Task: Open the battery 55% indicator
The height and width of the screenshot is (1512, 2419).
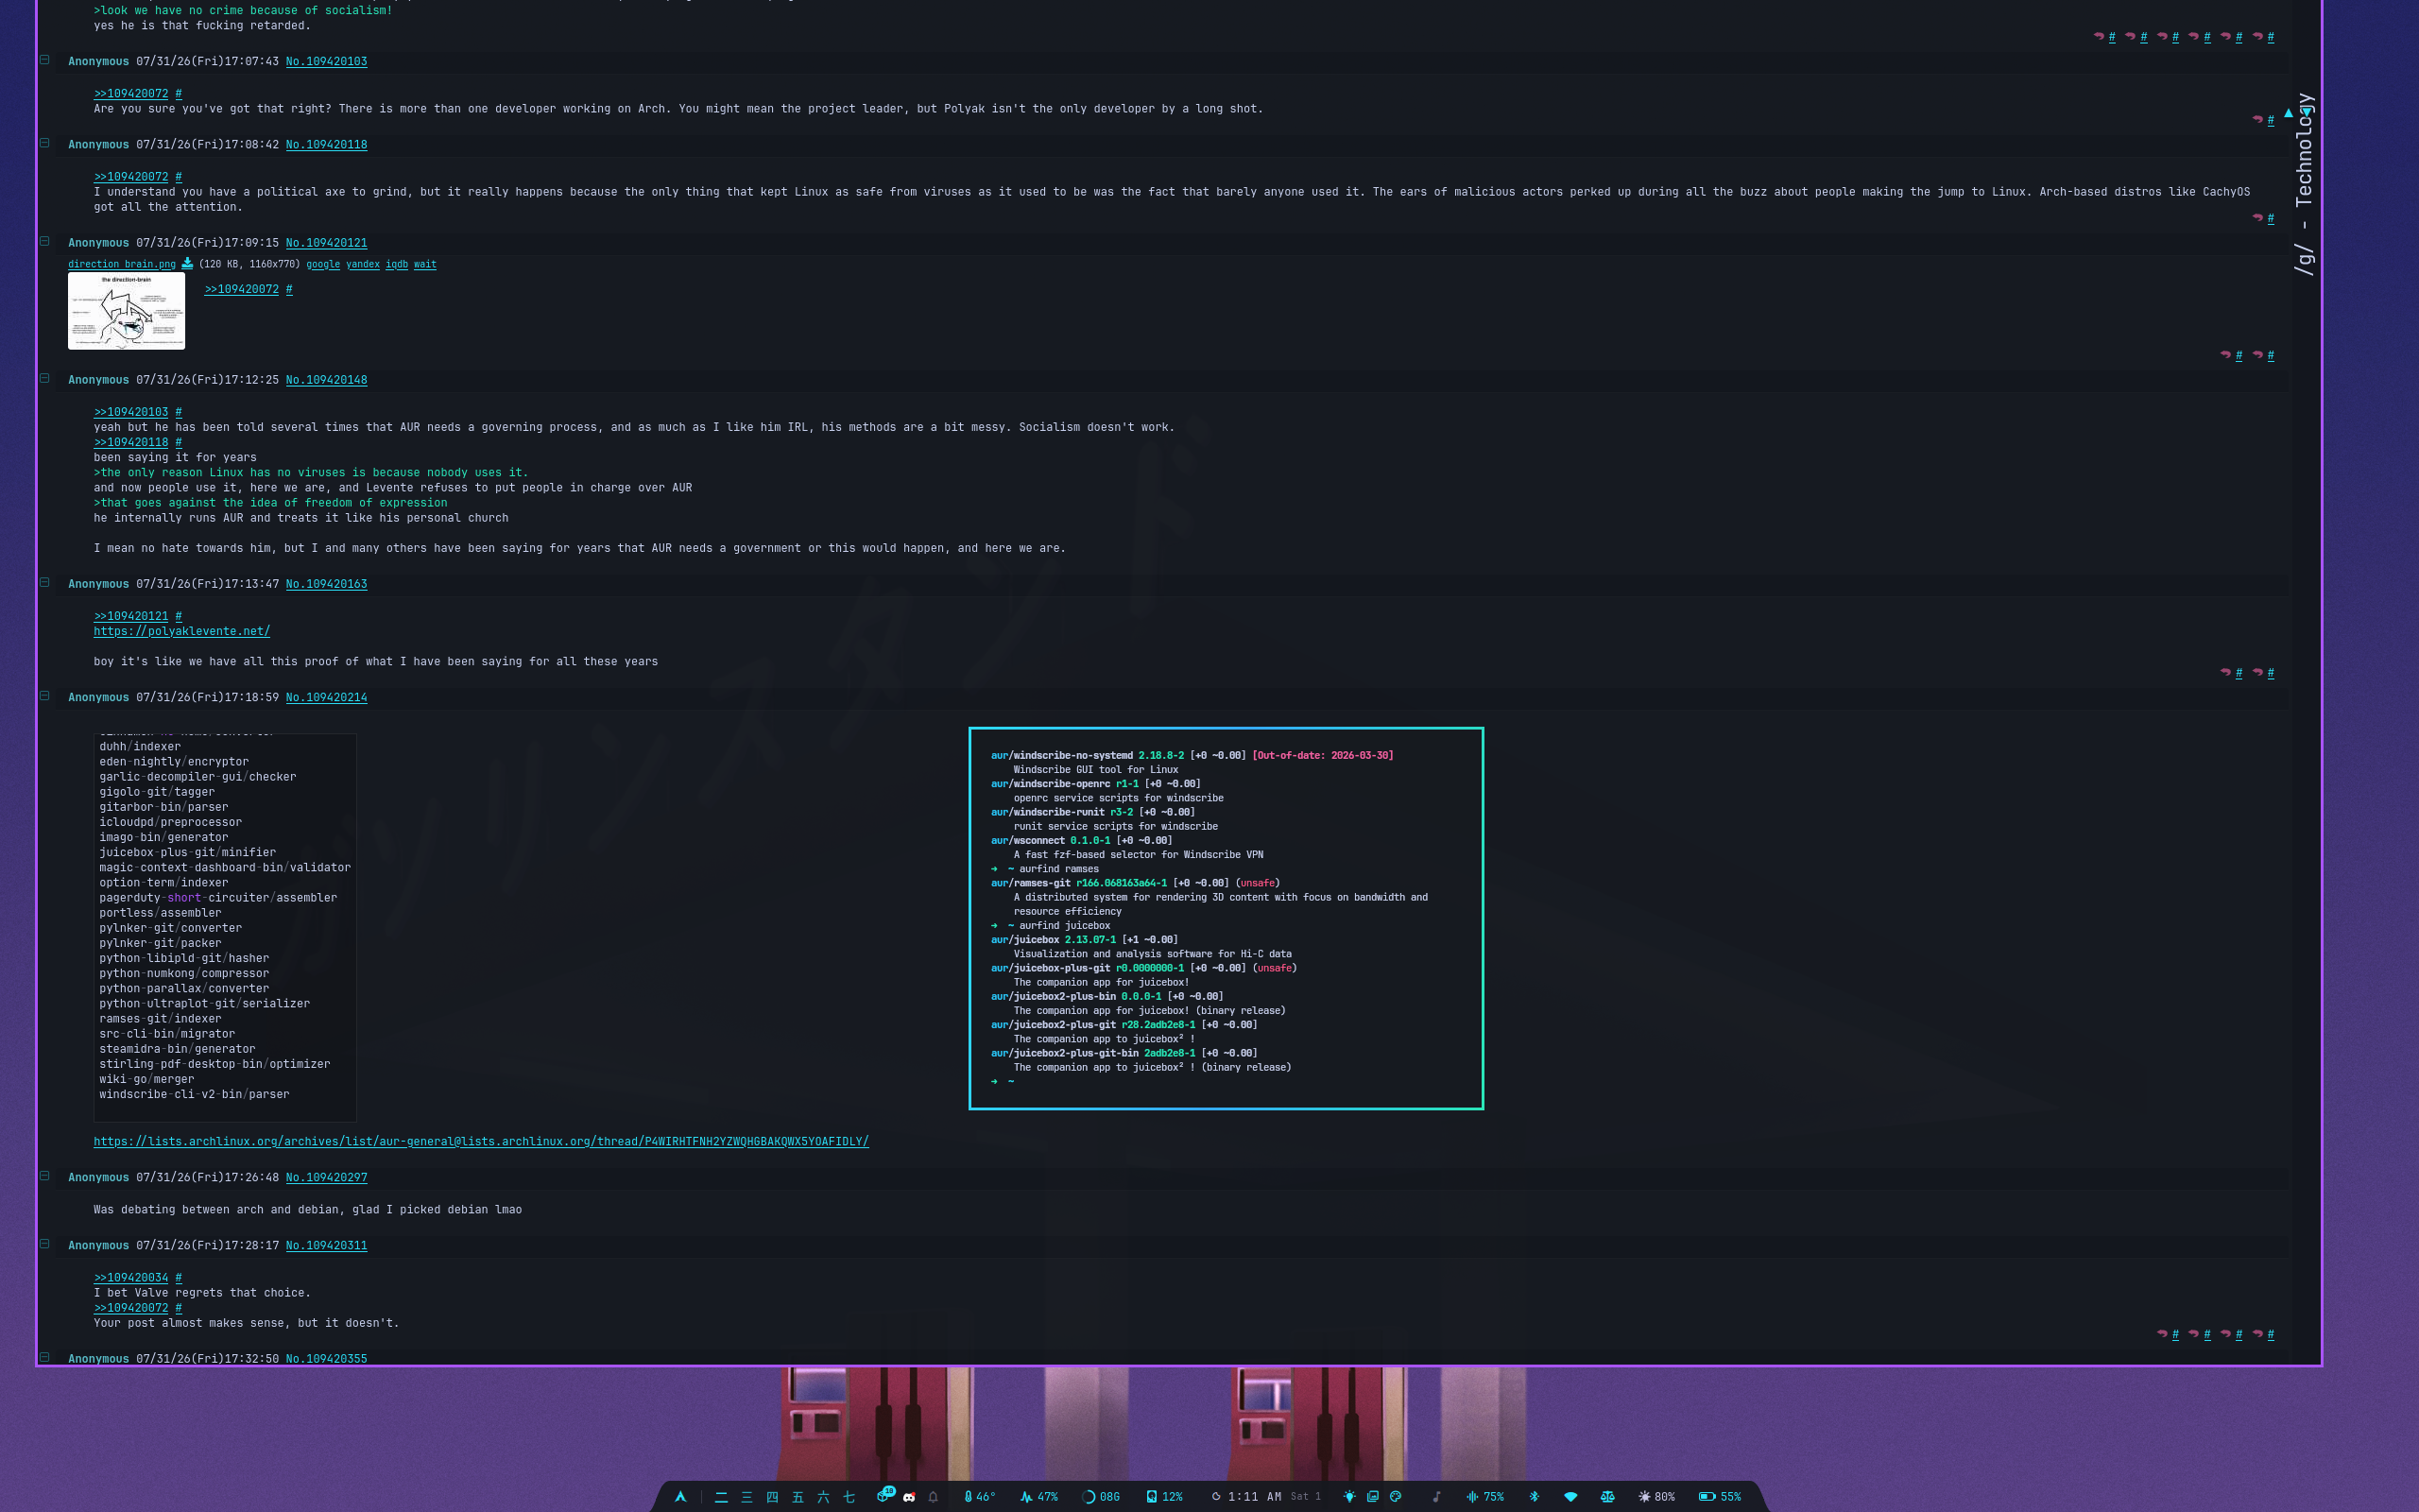Action: click(1721, 1497)
